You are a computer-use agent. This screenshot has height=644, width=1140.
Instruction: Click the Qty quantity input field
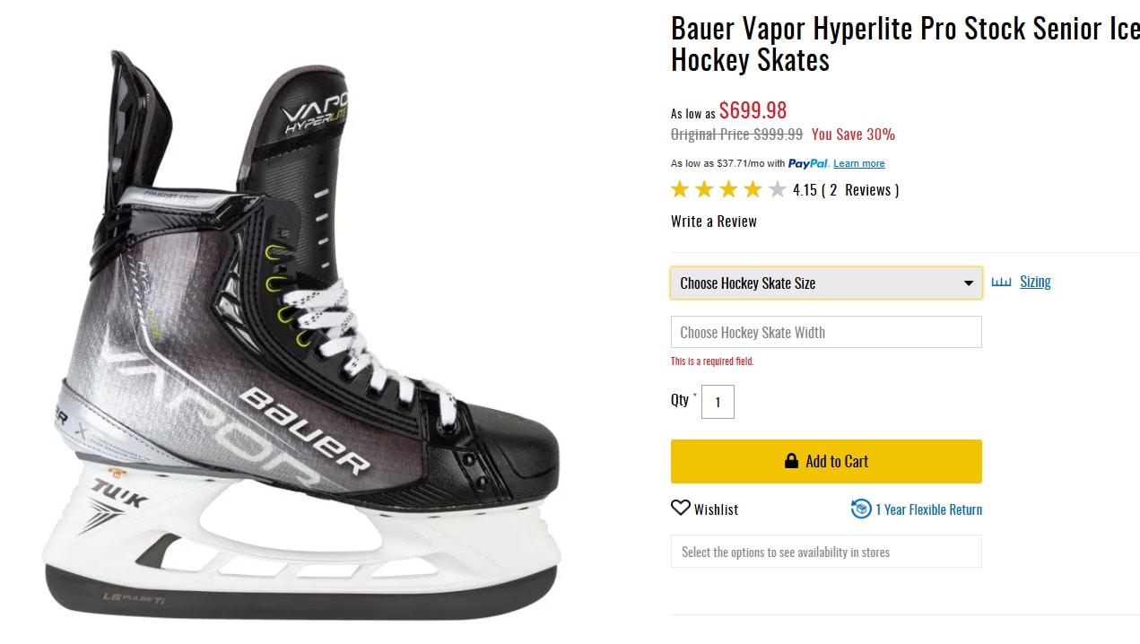tap(718, 402)
